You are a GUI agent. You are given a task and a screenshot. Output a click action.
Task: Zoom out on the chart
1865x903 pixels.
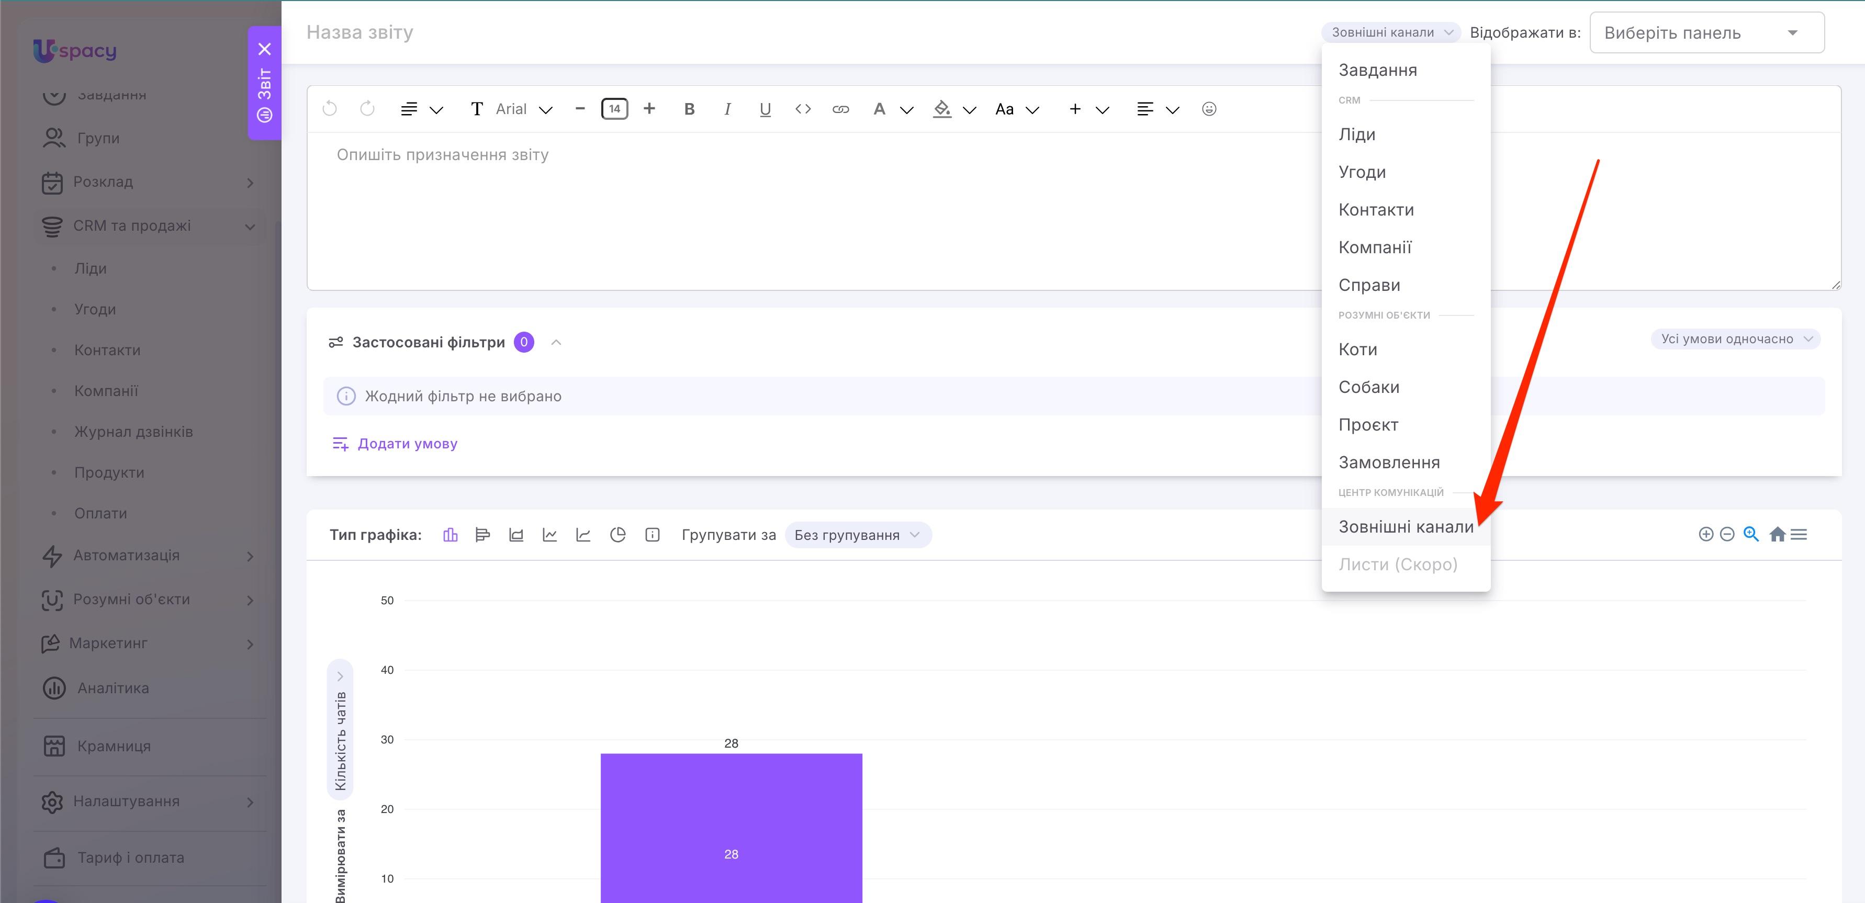[x=1727, y=534]
